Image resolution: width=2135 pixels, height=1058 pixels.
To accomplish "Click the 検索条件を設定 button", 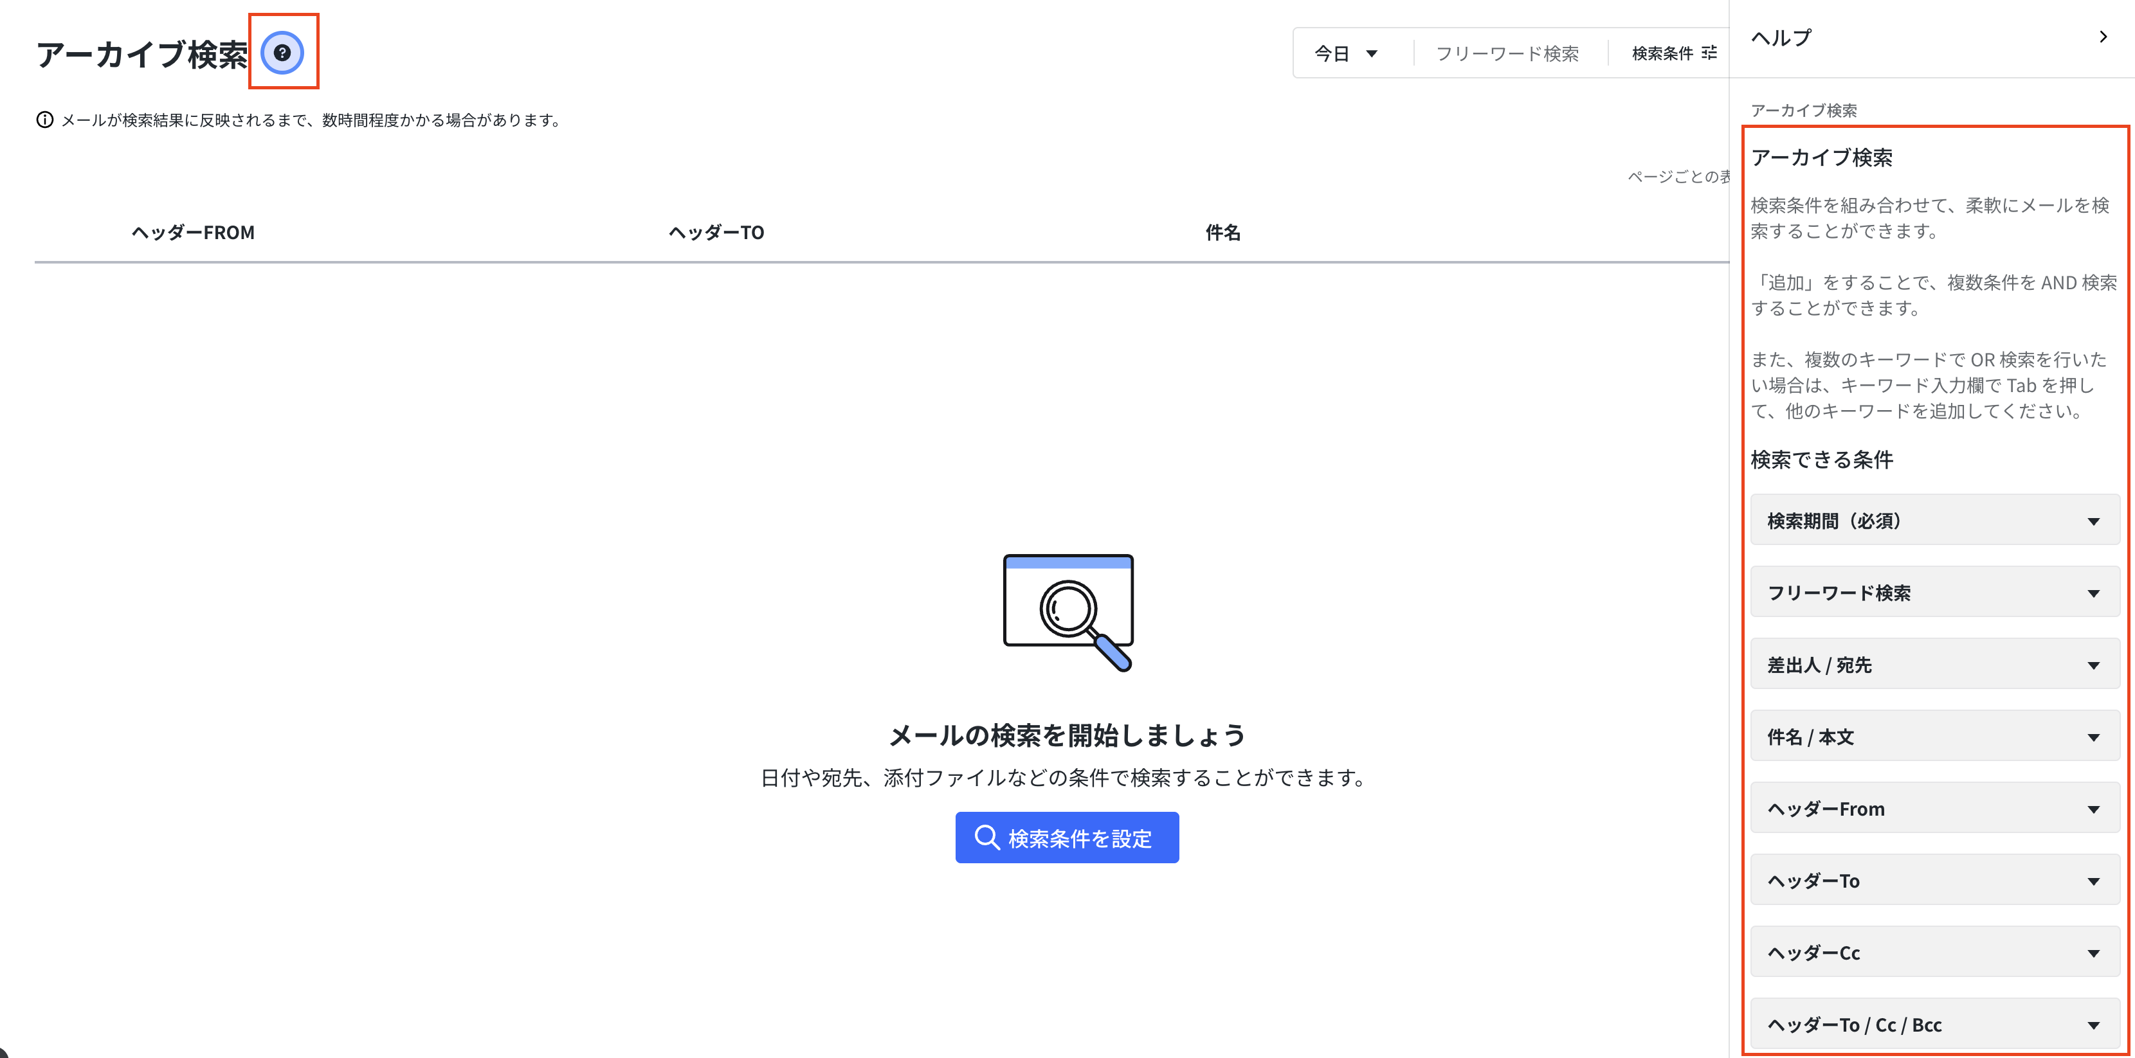I will [x=1067, y=838].
